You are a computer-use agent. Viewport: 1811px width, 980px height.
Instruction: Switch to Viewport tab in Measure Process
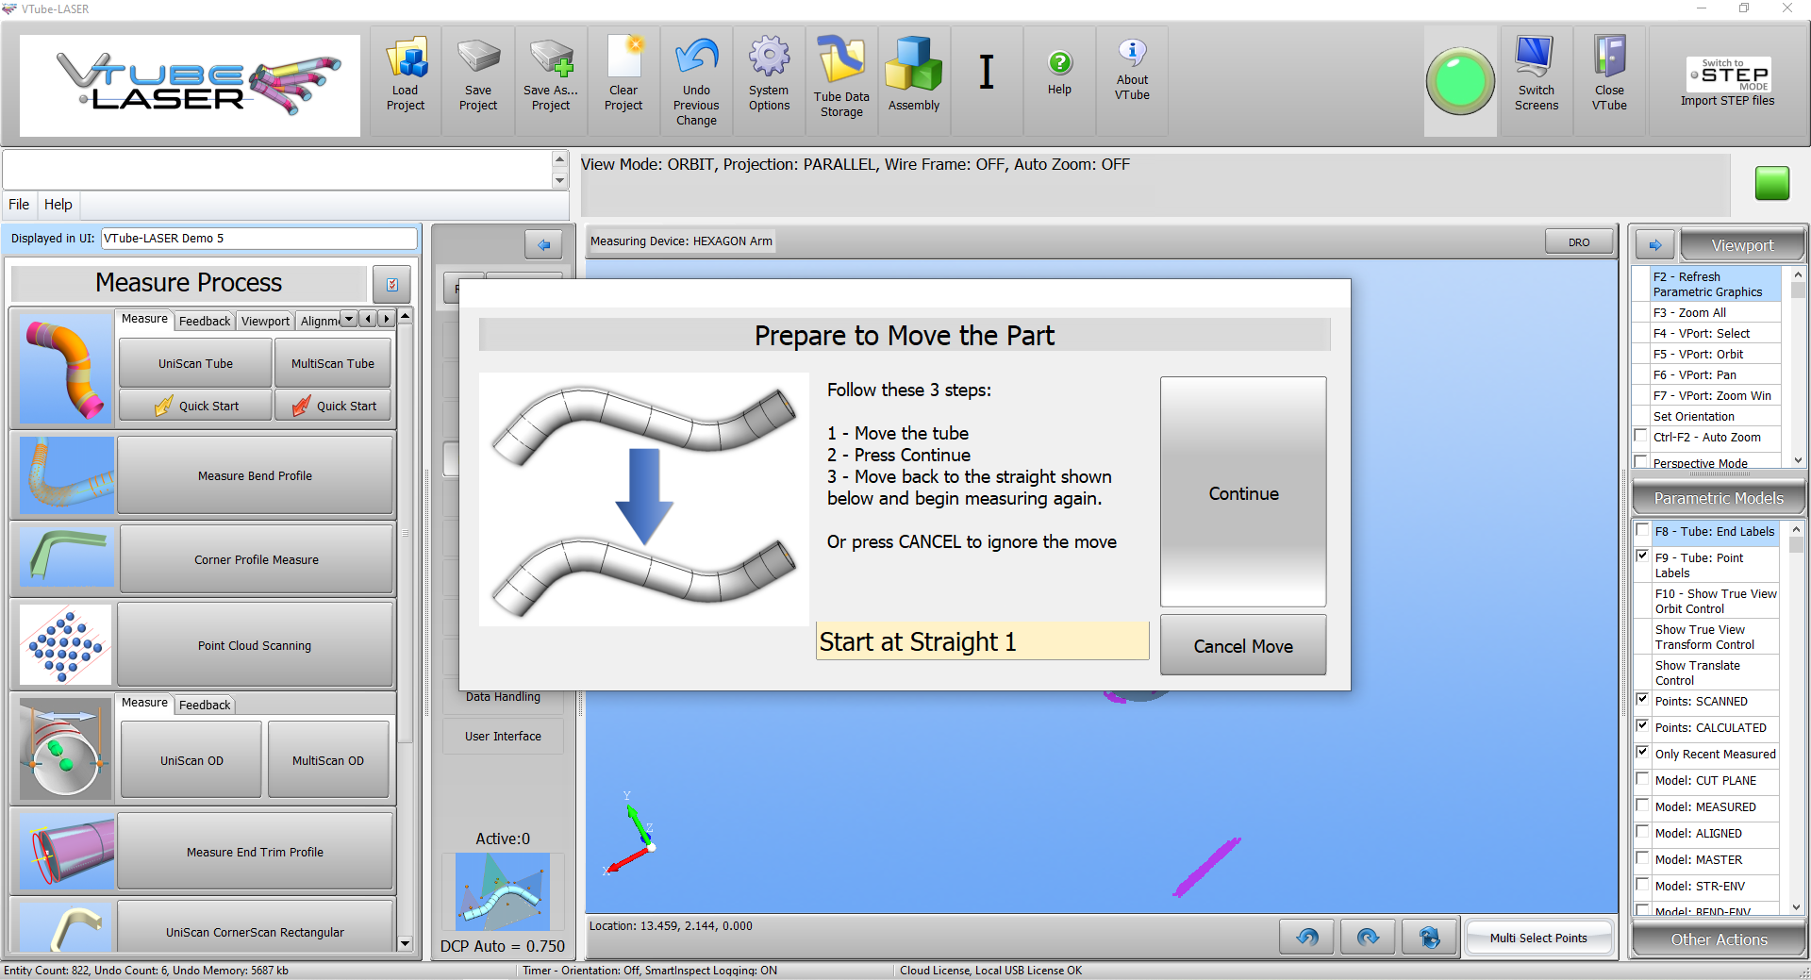(x=265, y=321)
